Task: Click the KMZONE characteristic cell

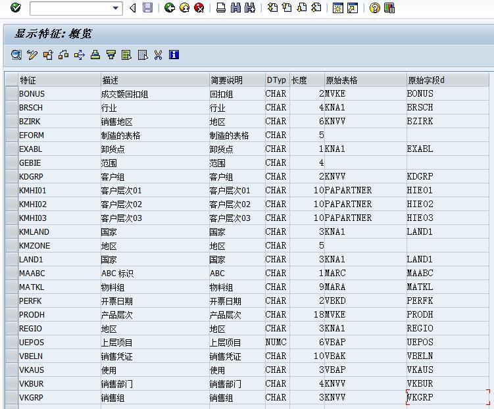Action: tap(59, 245)
